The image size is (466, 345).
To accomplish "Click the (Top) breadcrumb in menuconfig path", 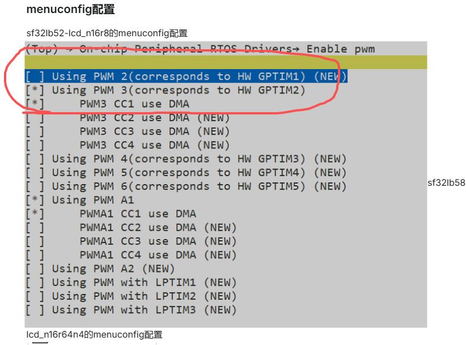I will pyautogui.click(x=42, y=49).
